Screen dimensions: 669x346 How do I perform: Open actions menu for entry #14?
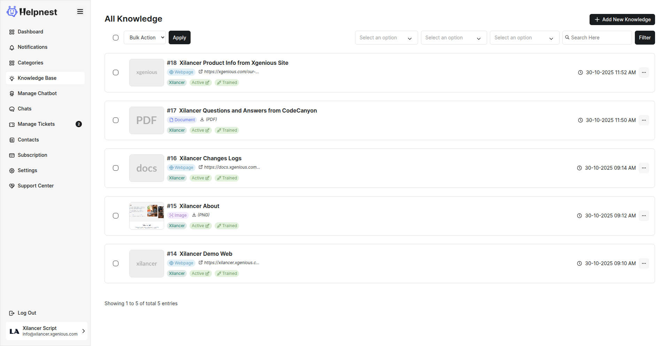click(644, 263)
